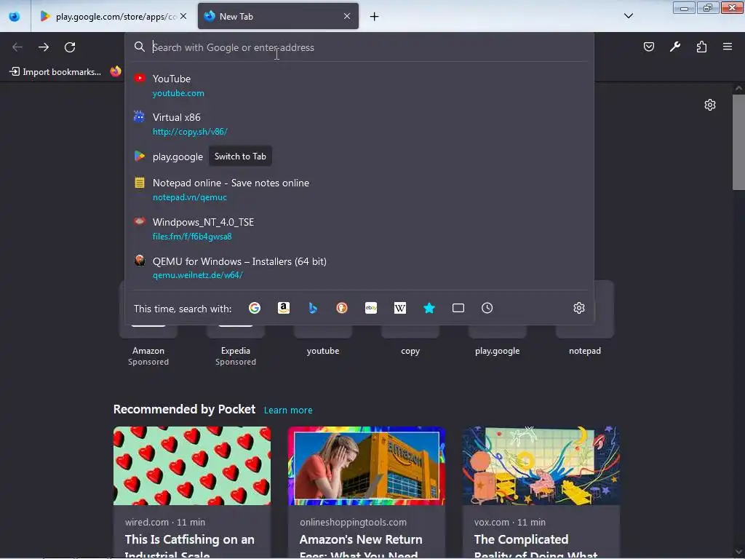
Task: Expand the list all tabs chevron
Action: (629, 16)
